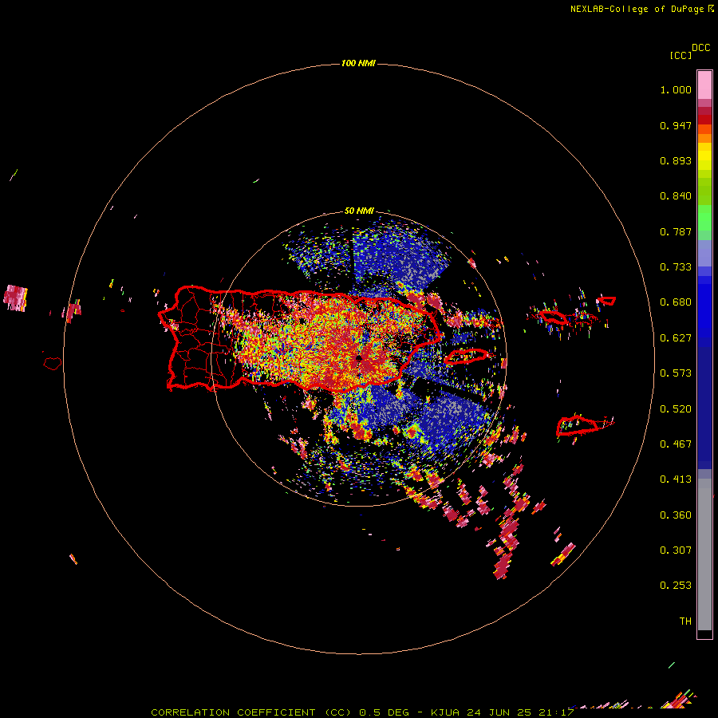This screenshot has width=718, height=718.
Task: Click the black radar site marker dot
Action: click(x=358, y=358)
